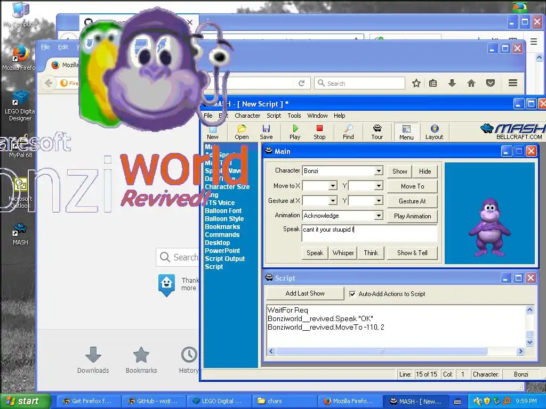Stop script playback with the red Stop button
Viewport: 546px width, 409px height.
pyautogui.click(x=319, y=132)
